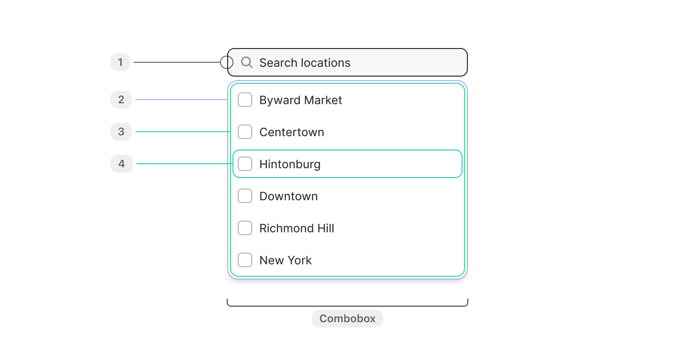Viewport: 695px width, 356px height.
Task: Click annotation badge number 1
Action: click(x=120, y=62)
